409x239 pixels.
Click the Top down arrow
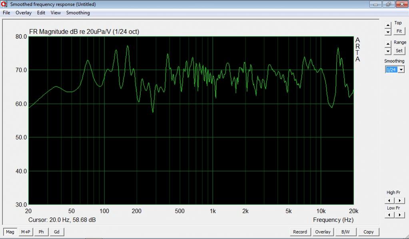[x=388, y=32]
